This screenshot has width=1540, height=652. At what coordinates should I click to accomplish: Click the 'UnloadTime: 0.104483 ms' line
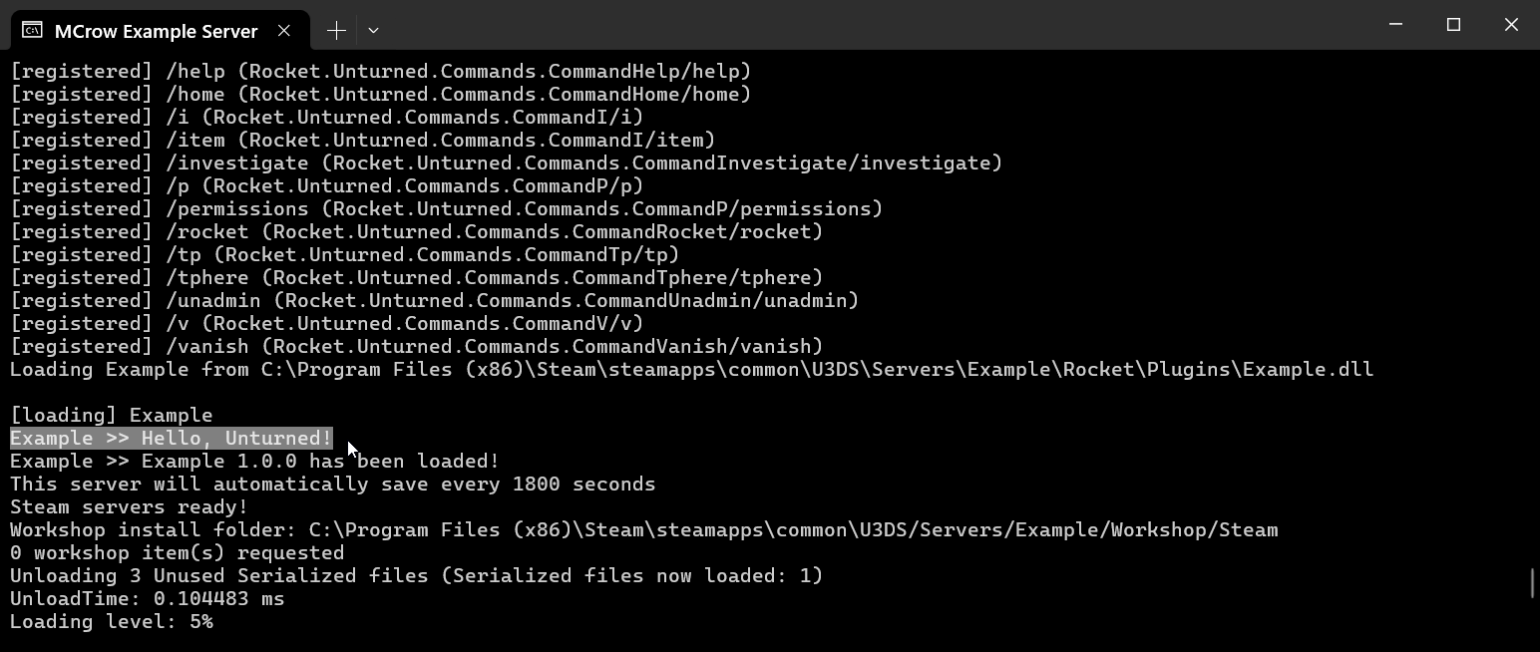[x=147, y=599]
